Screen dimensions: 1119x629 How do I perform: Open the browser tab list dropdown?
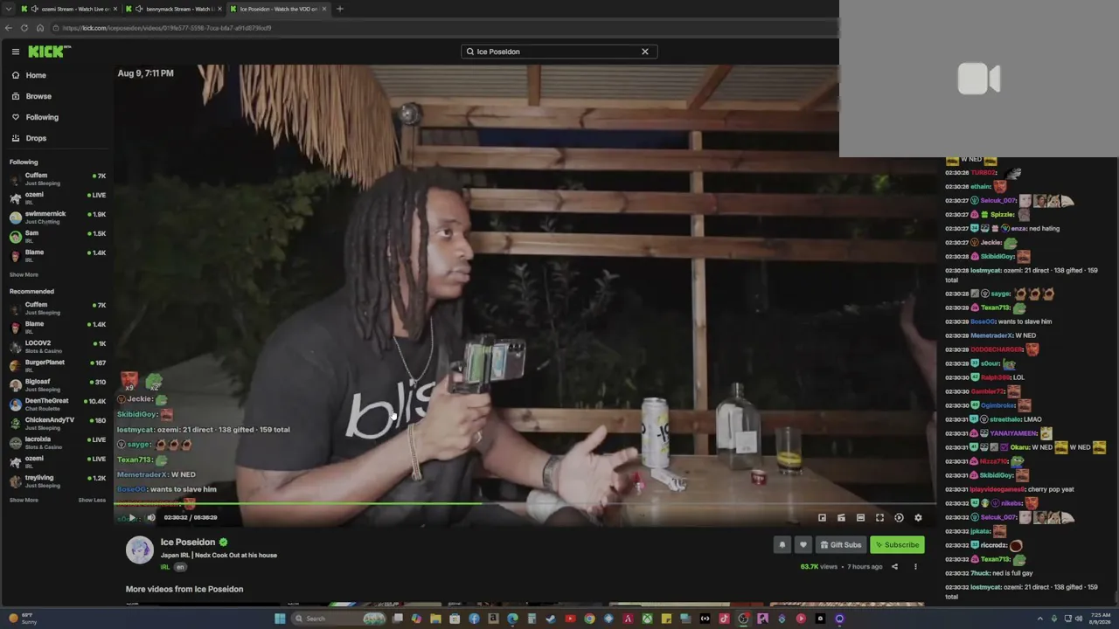tap(8, 9)
